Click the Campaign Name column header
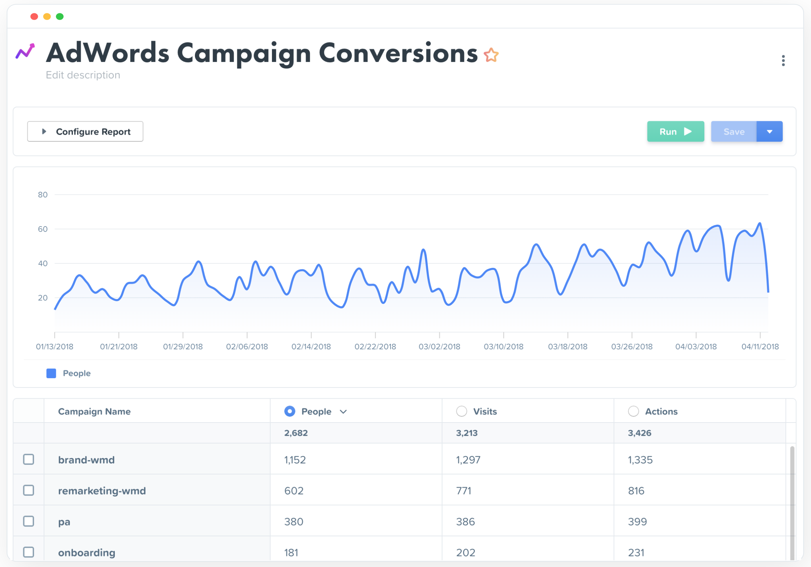The height and width of the screenshot is (567, 811). tap(94, 411)
